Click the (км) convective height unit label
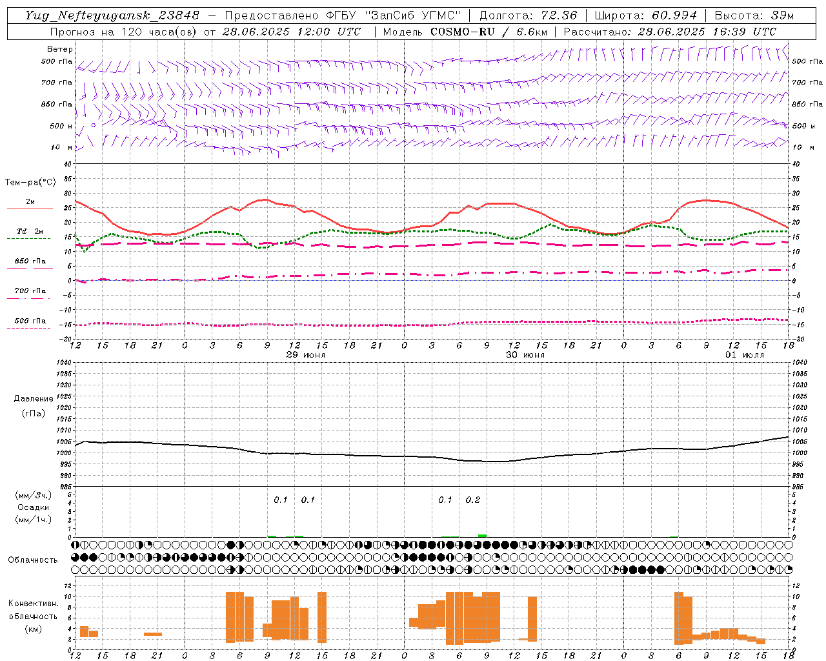The height and width of the screenshot is (661, 826). 34,629
